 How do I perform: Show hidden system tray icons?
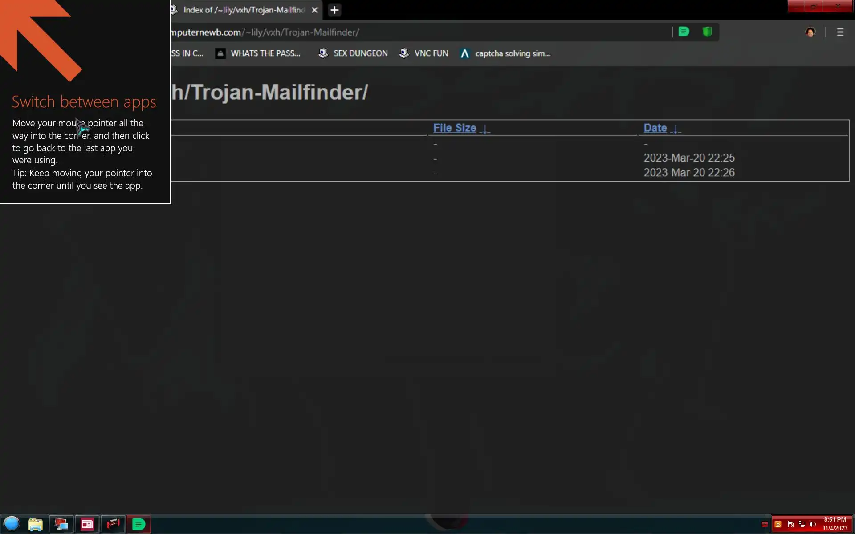(765, 524)
